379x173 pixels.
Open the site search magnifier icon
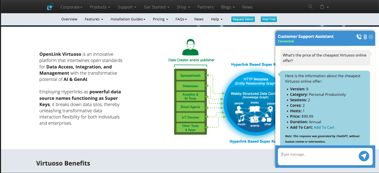coord(310,7)
